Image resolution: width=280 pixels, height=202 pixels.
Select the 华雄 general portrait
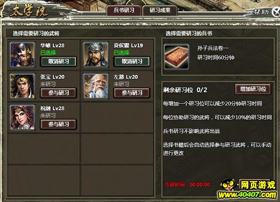[x=23, y=54]
